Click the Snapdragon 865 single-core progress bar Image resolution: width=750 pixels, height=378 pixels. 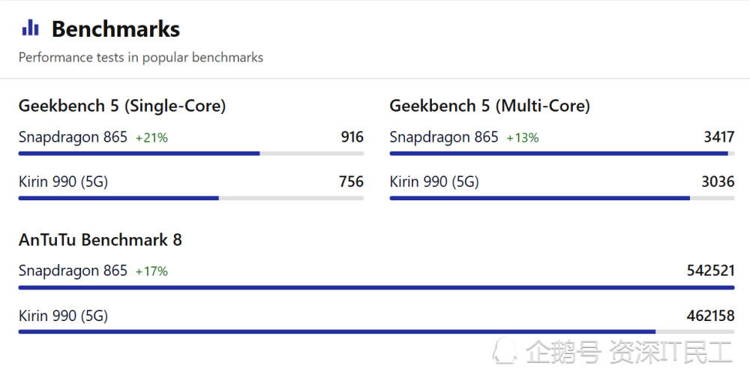coord(191,154)
